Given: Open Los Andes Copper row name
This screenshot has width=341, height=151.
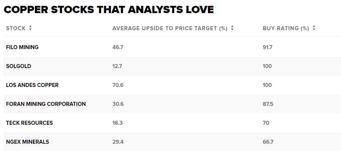Looking at the screenshot, I should pyautogui.click(x=32, y=85).
